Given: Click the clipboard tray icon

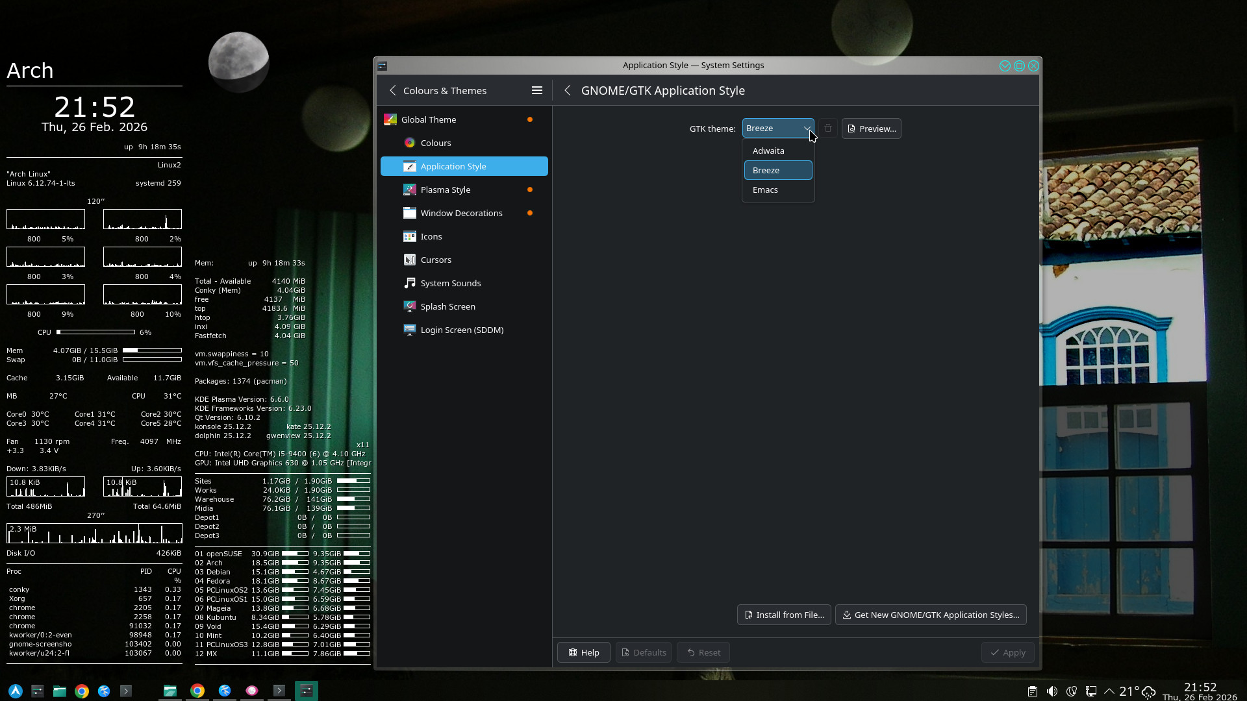Looking at the screenshot, I should [1032, 691].
